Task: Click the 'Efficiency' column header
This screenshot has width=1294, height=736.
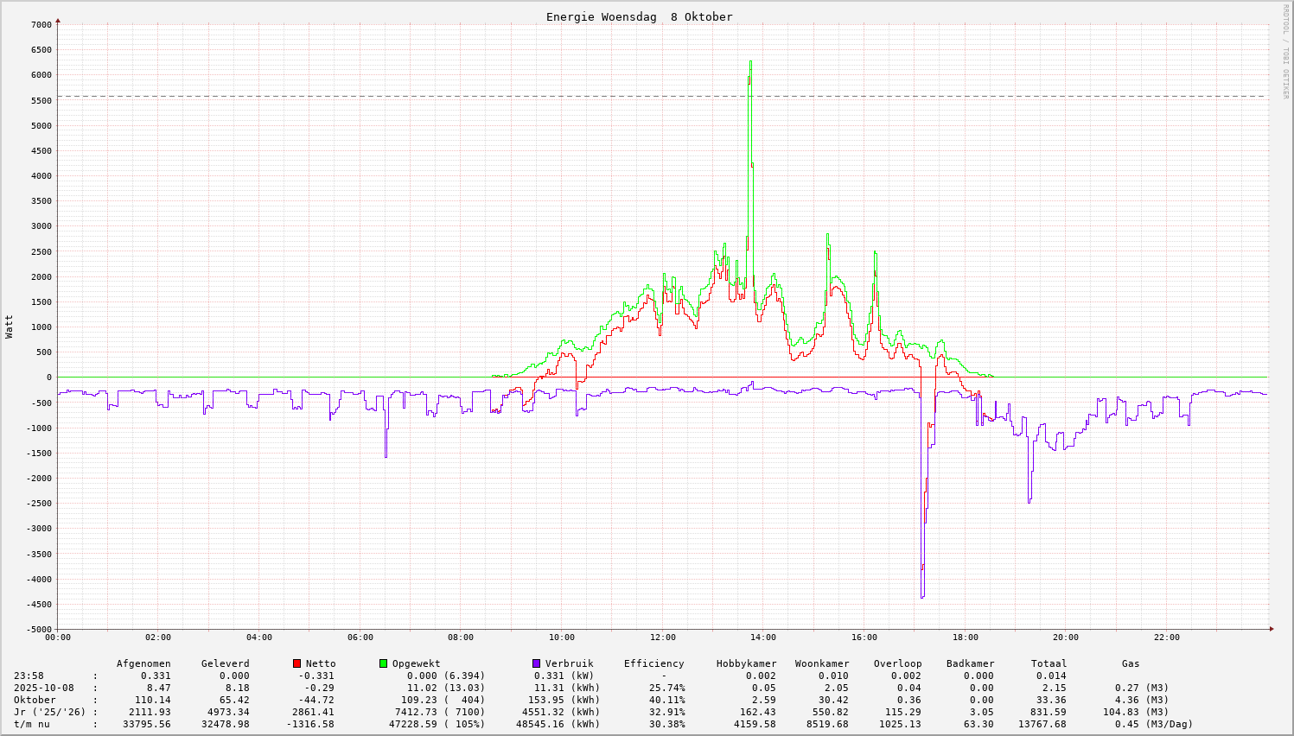Action: tap(653, 664)
